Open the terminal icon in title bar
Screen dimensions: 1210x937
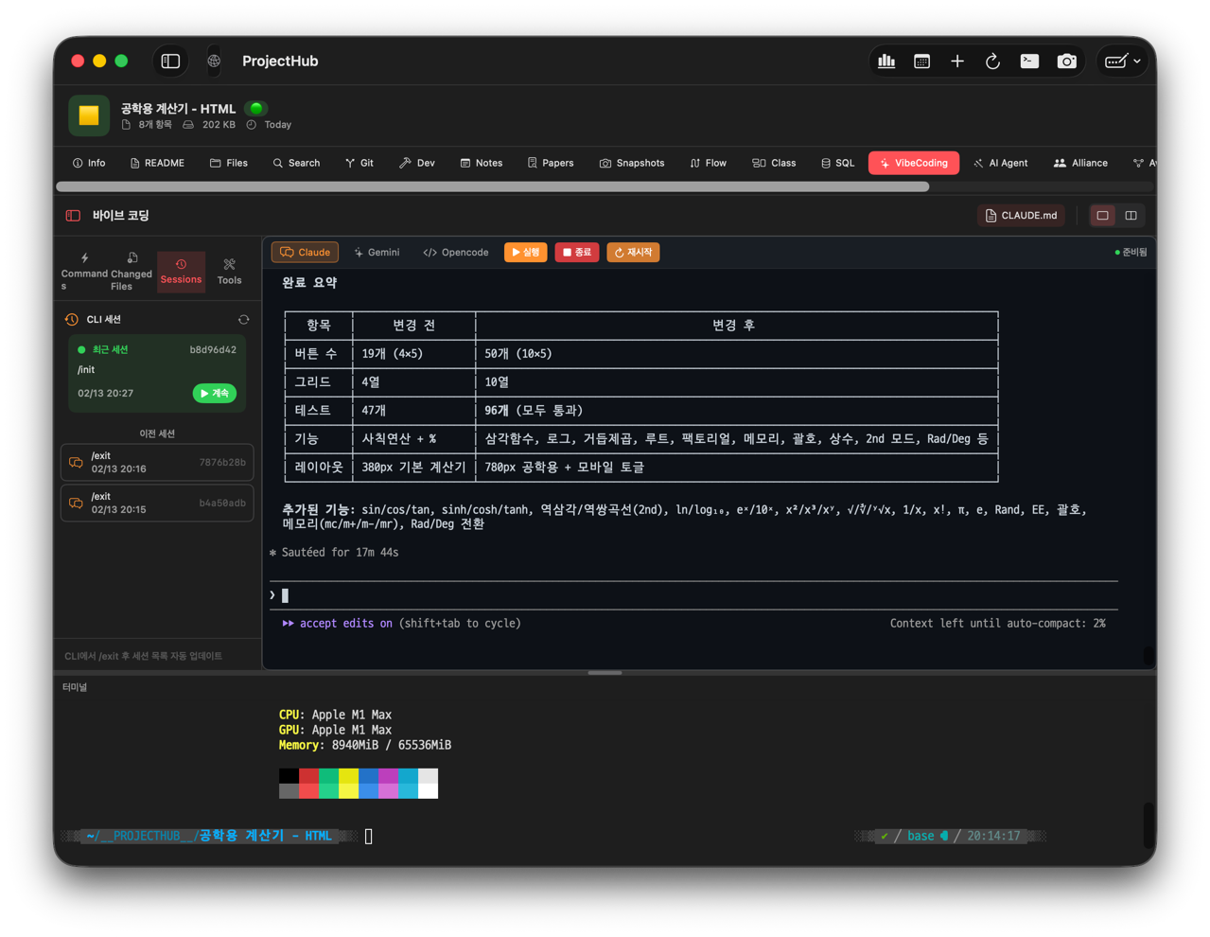pyautogui.click(x=1029, y=62)
